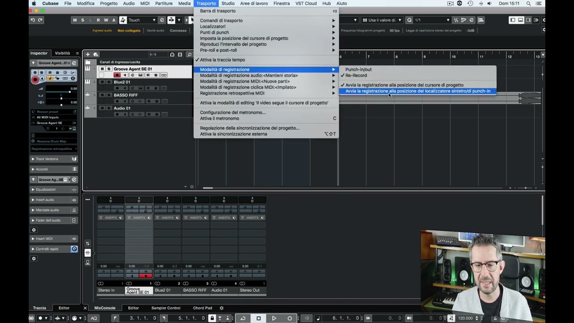
Task: Click the AQ auto-quantize button in transport
Action: (x=94, y=318)
